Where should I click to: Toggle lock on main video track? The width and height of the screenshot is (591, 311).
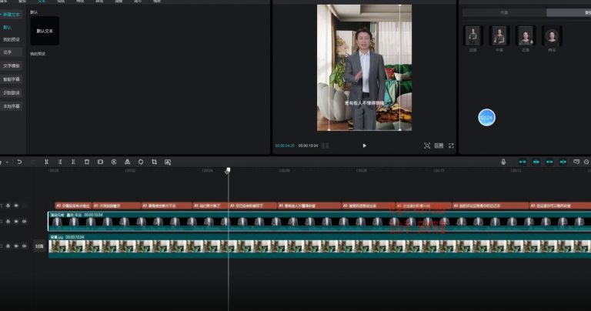click(x=8, y=222)
